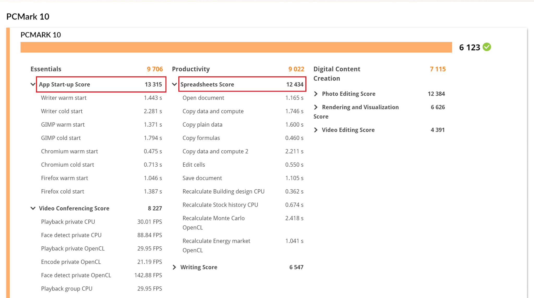Click the Video Editing value 4 391
The width and height of the screenshot is (534, 298).
[438, 130]
